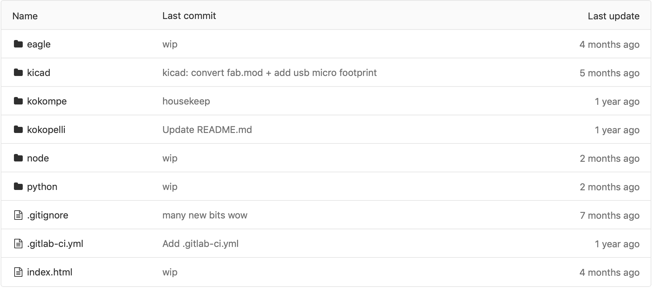652x289 pixels.
Task: Open the kicad directory name
Action: 39,73
